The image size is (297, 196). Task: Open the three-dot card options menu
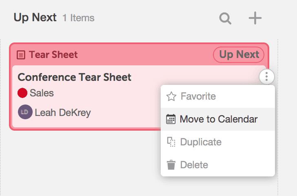point(266,76)
